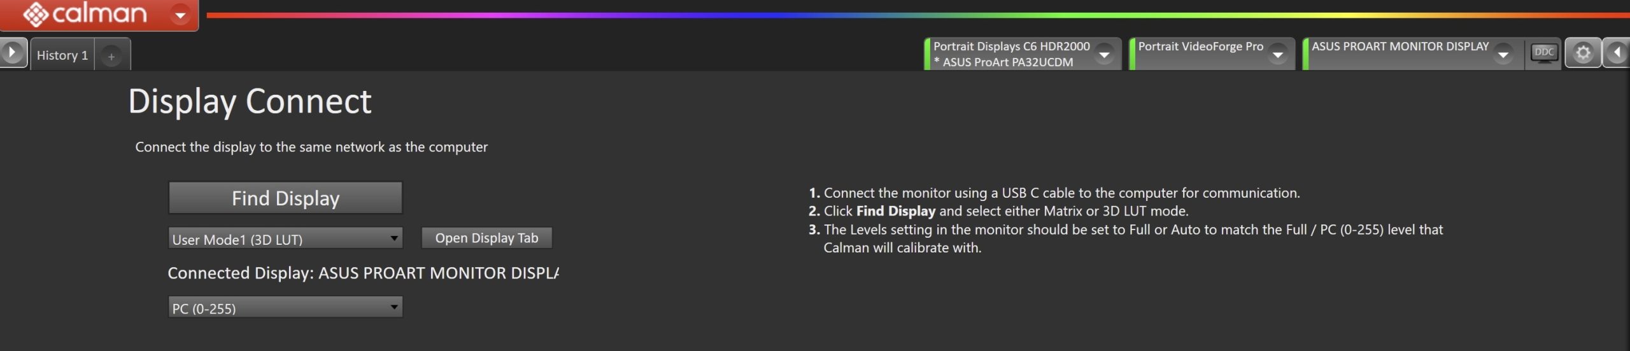This screenshot has height=351, width=1630.
Task: Click the rainbow spectrum bar at the top
Action: coord(891,15)
